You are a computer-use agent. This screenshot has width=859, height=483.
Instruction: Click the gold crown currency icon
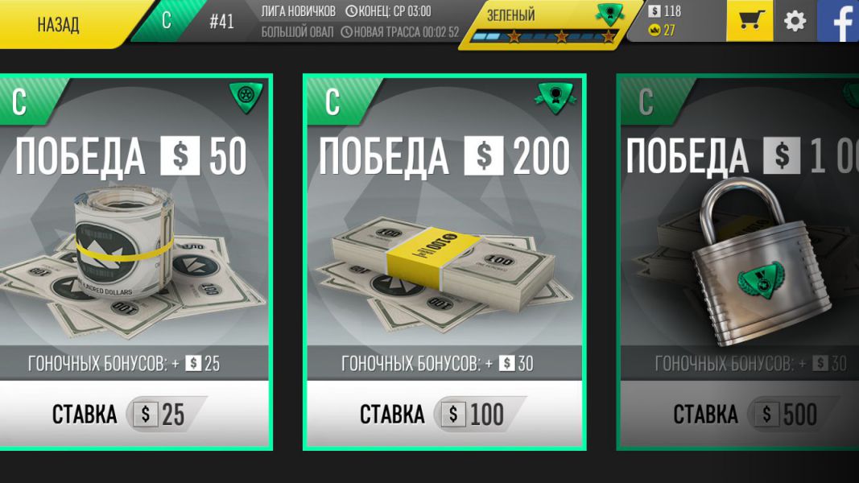click(x=654, y=31)
